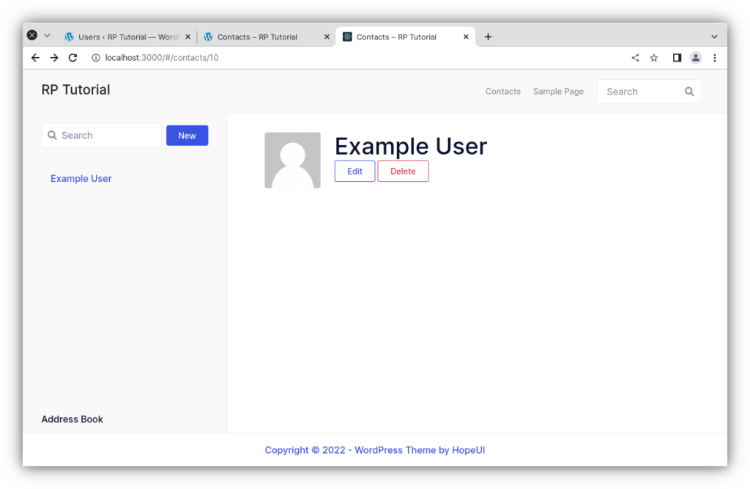
Task: Share this page using the share icon
Action: (635, 58)
